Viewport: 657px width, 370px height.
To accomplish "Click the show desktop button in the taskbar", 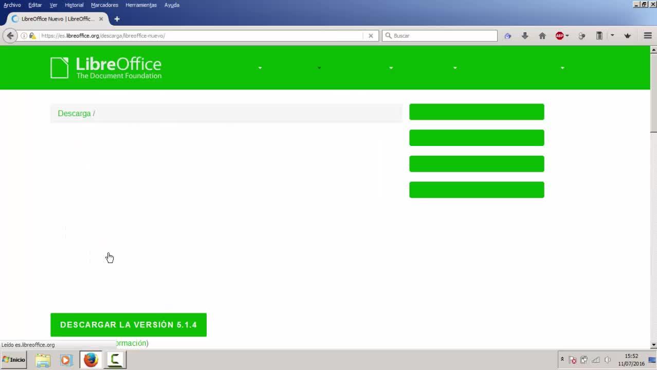I will tap(652, 360).
